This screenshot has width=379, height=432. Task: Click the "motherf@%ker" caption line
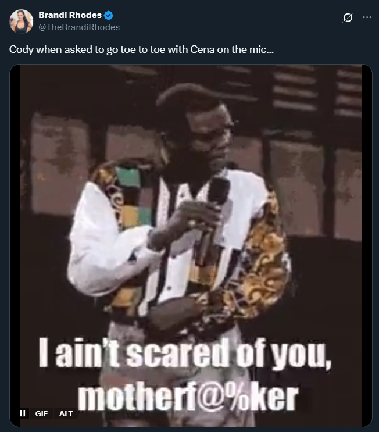tap(188, 398)
